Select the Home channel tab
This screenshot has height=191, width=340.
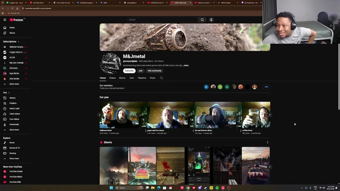coord(103,78)
